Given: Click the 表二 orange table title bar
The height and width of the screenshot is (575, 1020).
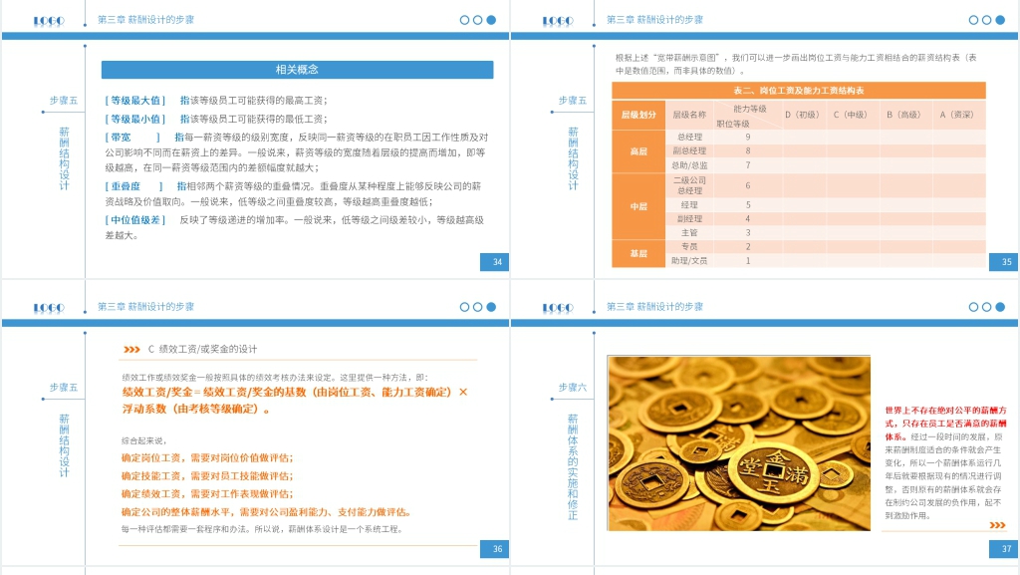Looking at the screenshot, I should pyautogui.click(x=799, y=91).
